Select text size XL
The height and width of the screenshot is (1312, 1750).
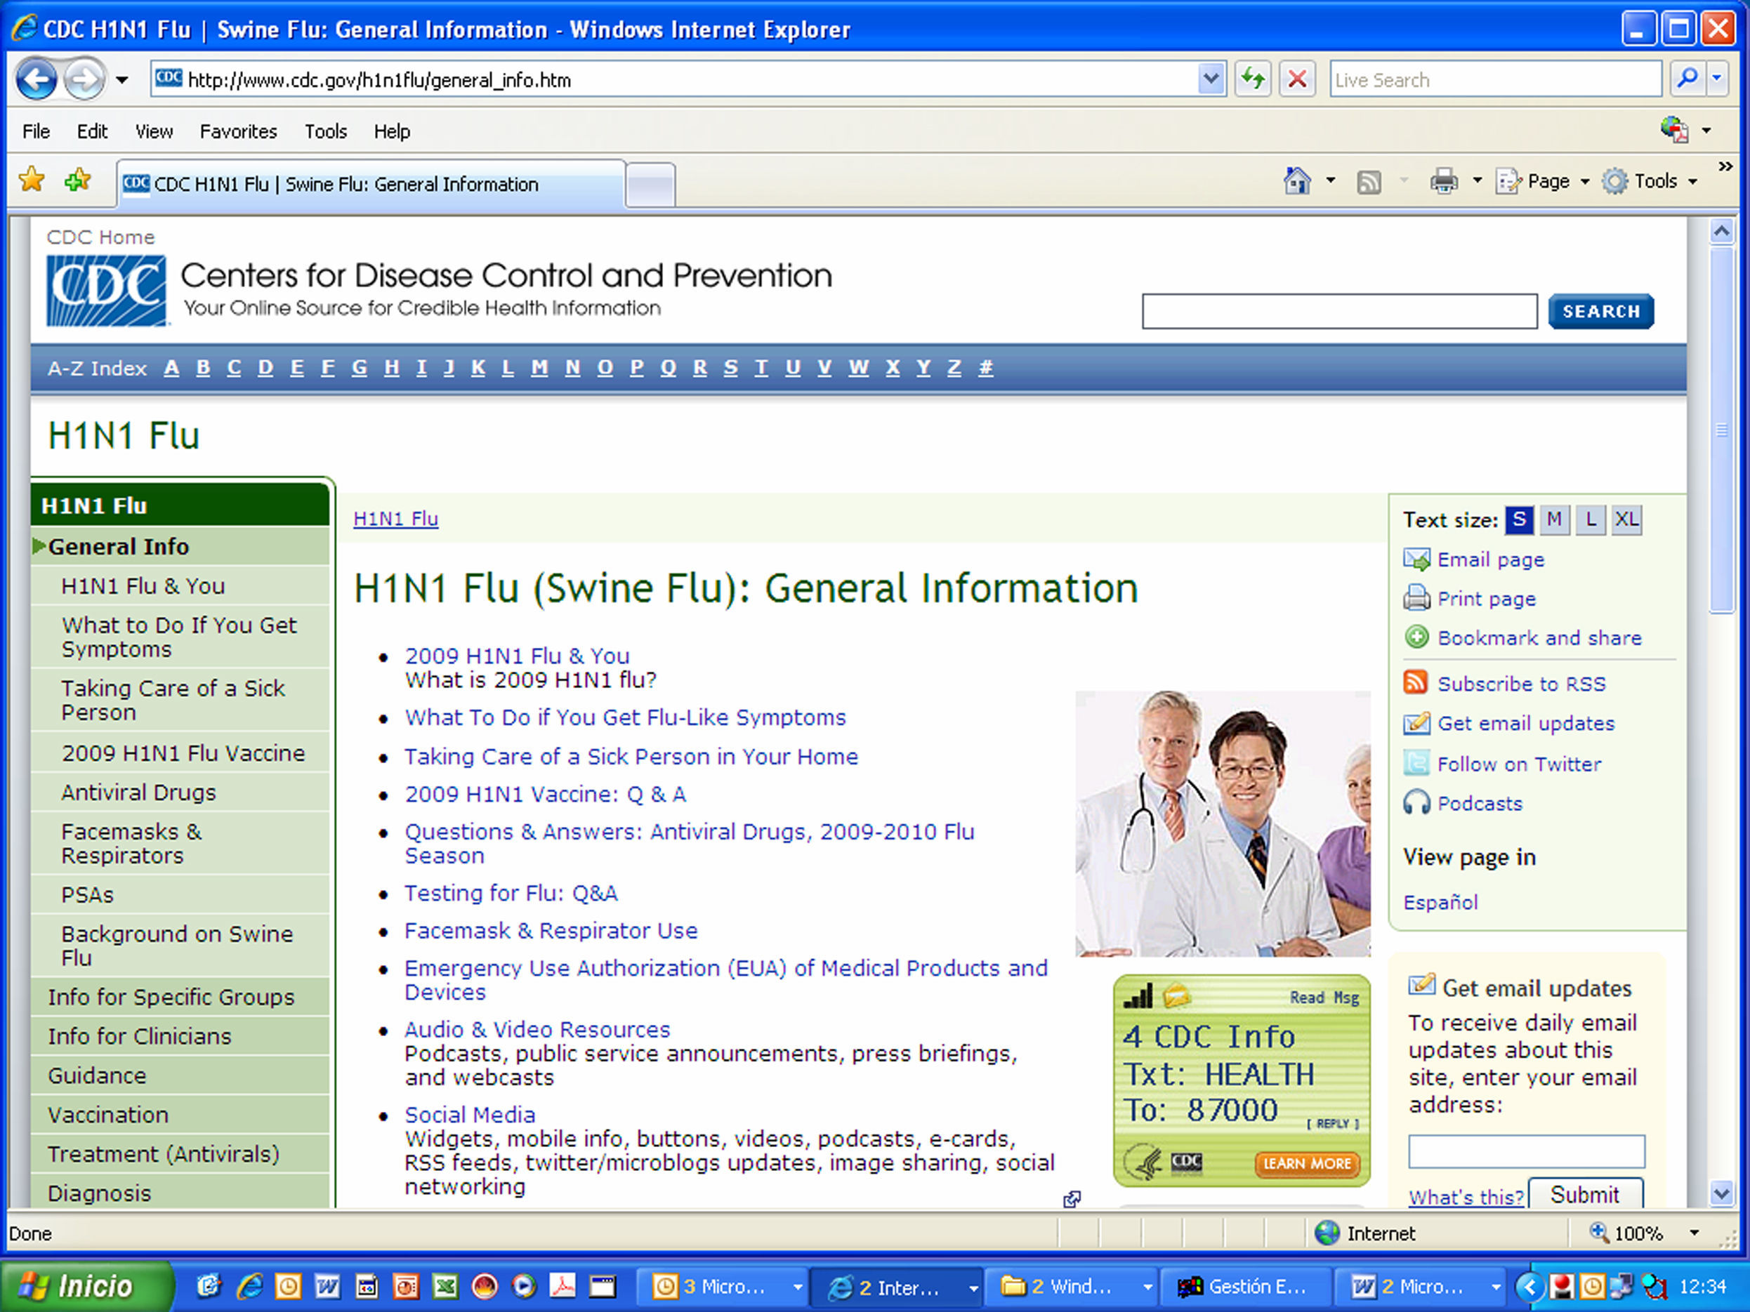coord(1626,519)
